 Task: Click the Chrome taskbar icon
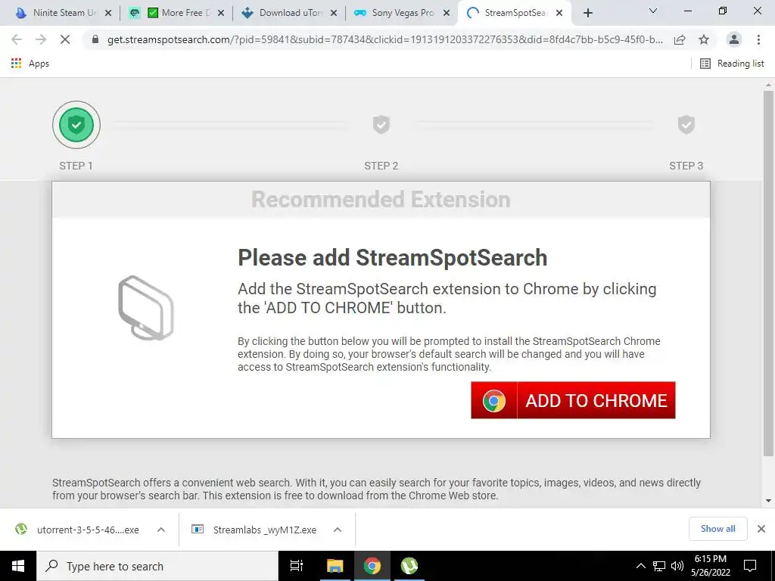pyautogui.click(x=372, y=566)
